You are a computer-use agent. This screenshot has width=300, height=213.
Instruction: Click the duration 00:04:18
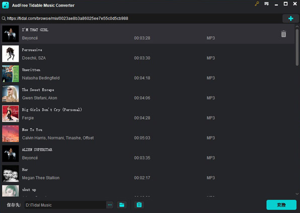tap(142, 78)
